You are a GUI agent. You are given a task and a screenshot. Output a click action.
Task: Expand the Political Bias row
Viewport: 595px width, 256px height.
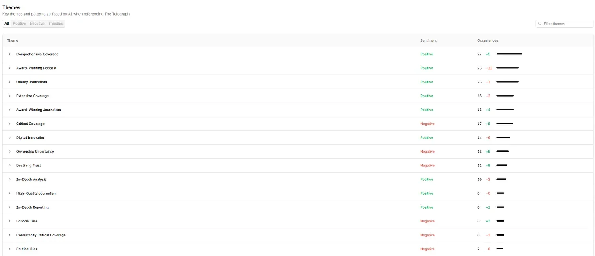(10, 249)
